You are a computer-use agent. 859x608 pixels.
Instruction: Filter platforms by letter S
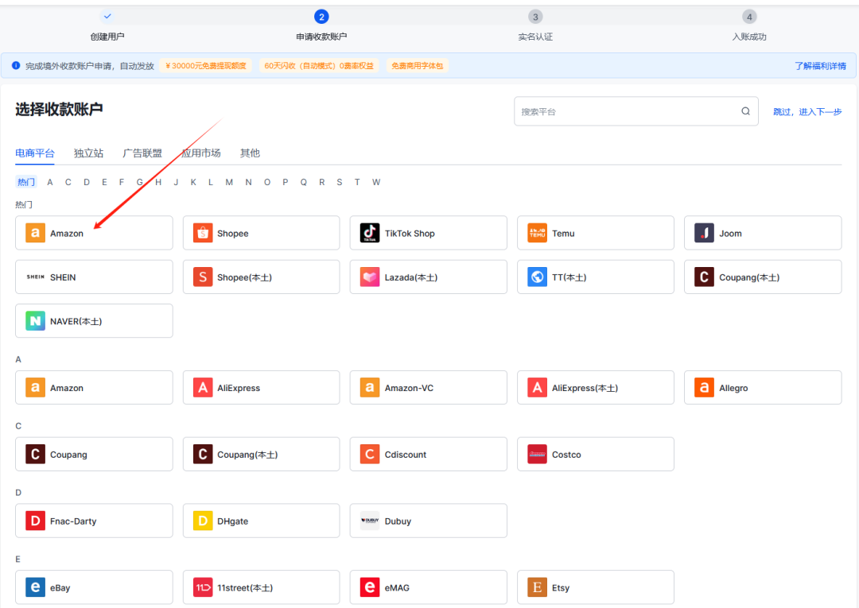[340, 182]
